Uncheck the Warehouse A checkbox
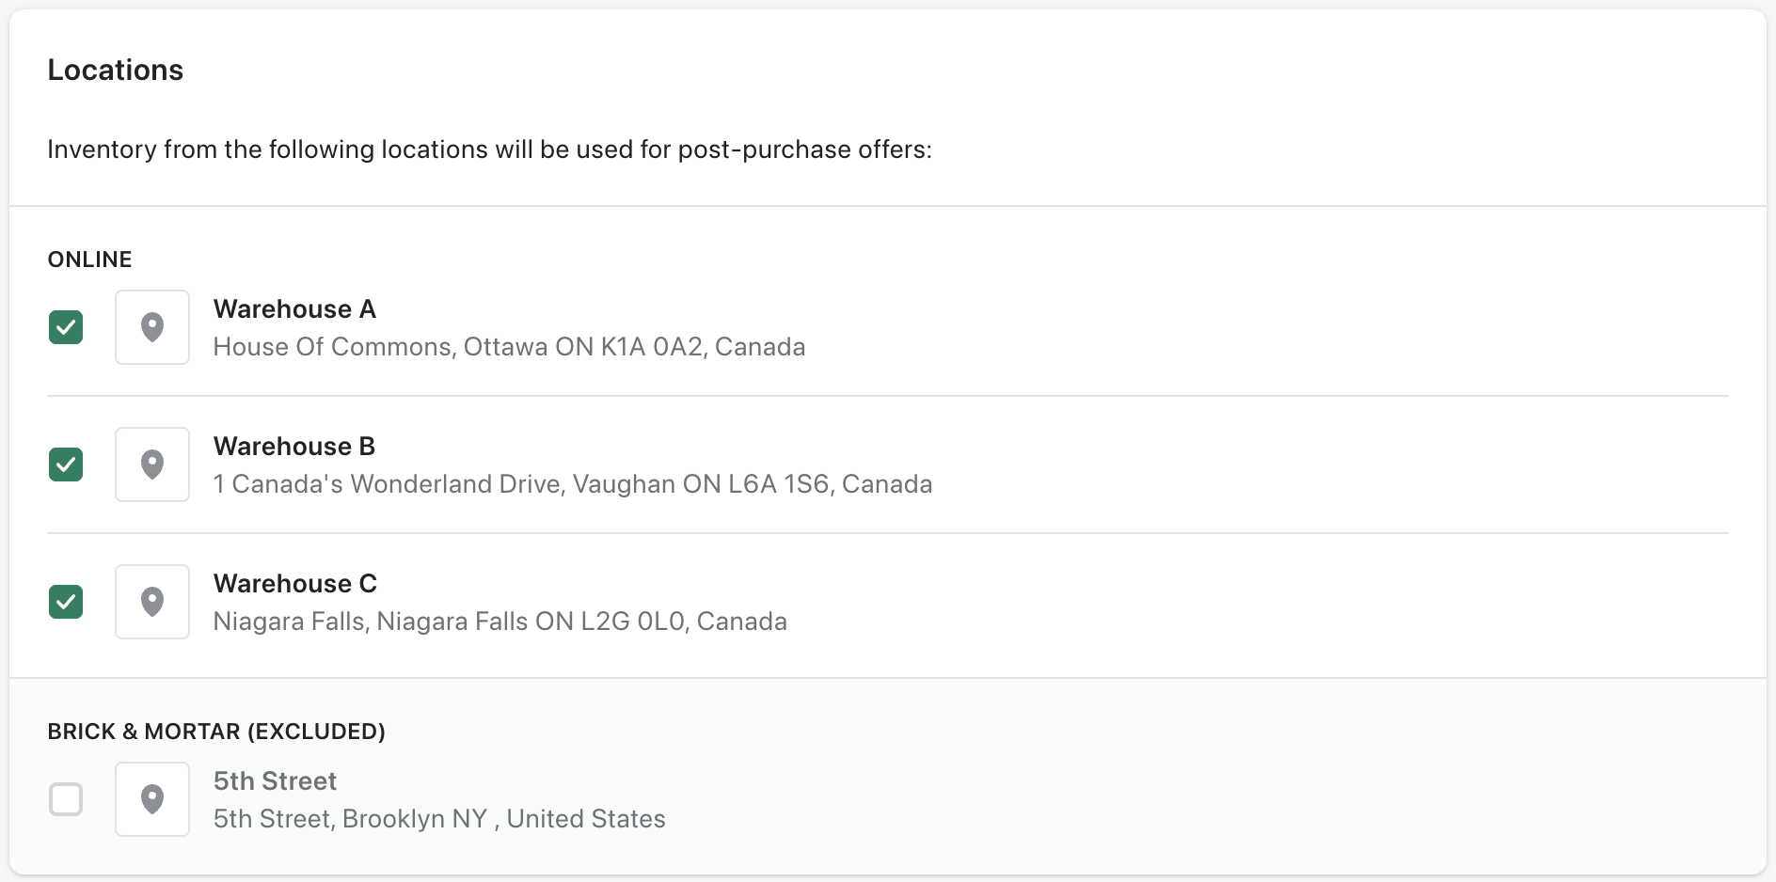The image size is (1776, 882). coord(66,327)
